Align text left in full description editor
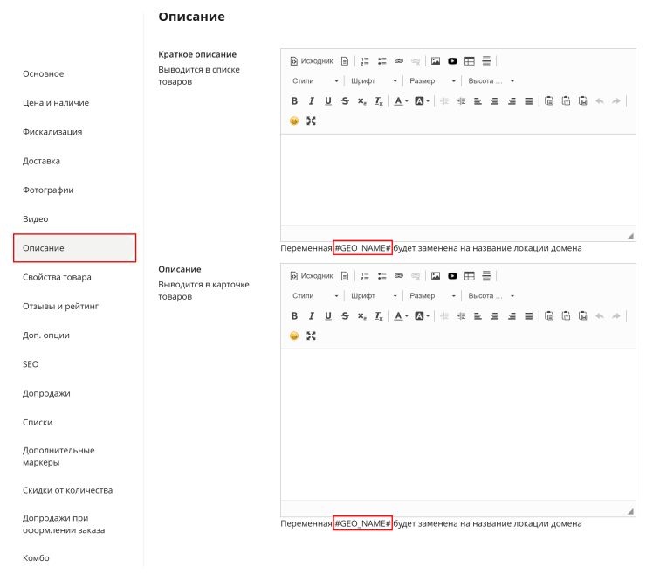Viewport: 646px width, 574px height. pyautogui.click(x=478, y=316)
